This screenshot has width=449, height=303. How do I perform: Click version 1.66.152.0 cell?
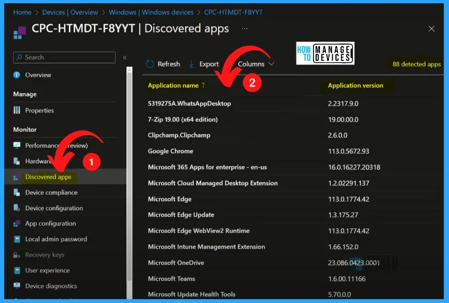[x=343, y=247]
